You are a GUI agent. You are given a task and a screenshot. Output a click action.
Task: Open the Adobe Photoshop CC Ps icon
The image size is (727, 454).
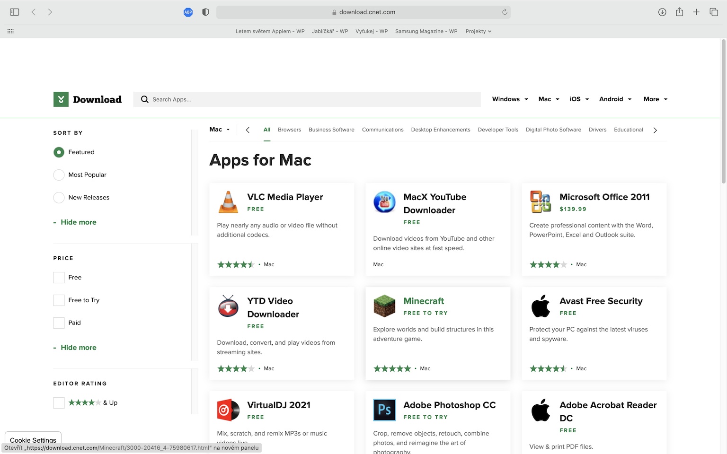point(384,410)
